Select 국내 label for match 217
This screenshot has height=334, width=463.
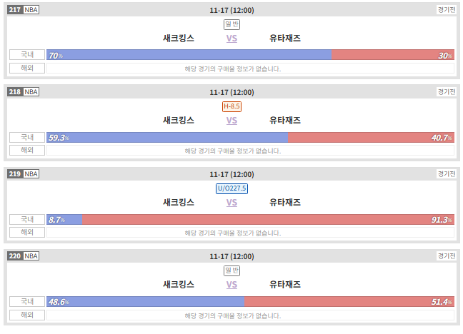click(x=27, y=55)
